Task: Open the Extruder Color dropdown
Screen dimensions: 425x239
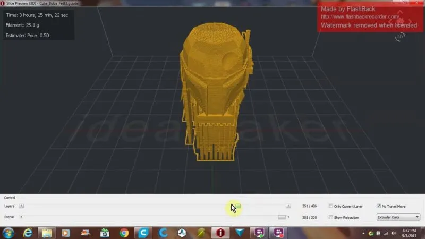Action: (398, 217)
